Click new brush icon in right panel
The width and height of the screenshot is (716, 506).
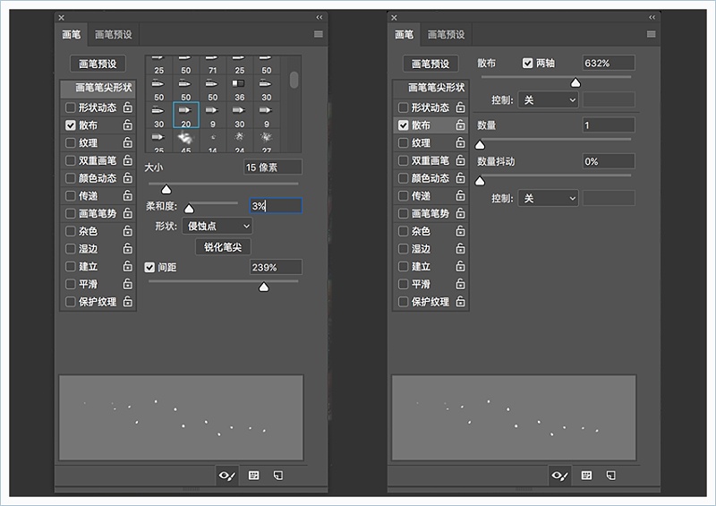pyautogui.click(x=611, y=476)
